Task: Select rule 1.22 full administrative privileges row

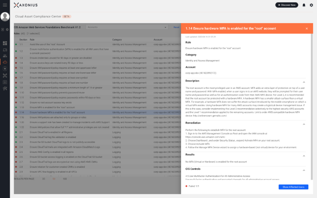Action: [98, 127]
